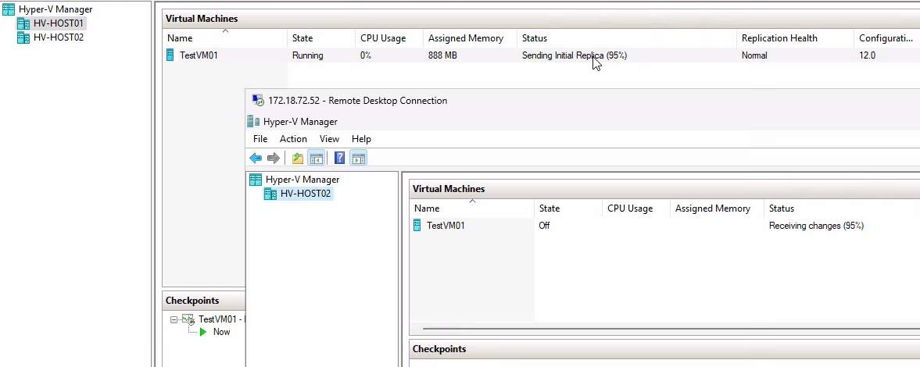Sort remote VM list by Name column
The image size is (920, 367).
472,208
